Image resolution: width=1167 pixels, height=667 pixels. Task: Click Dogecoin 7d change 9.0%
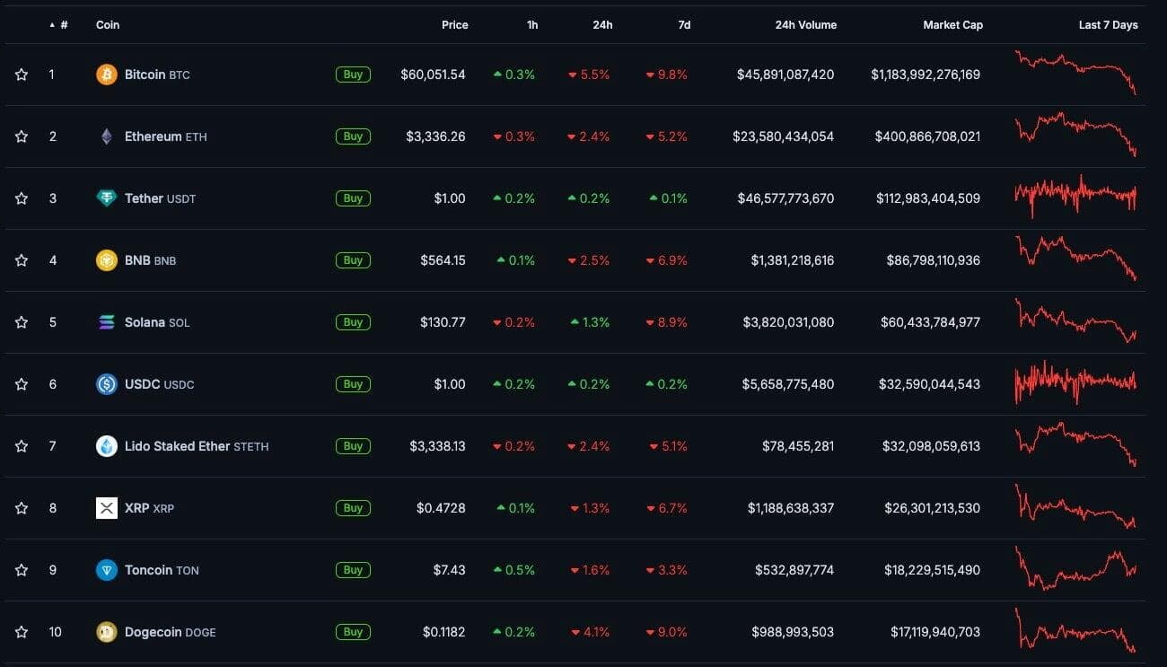coord(667,632)
